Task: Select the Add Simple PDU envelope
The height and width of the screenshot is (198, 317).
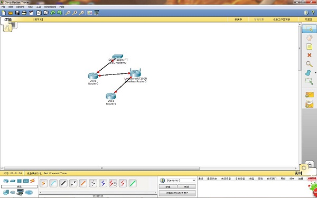Action: pos(309,95)
